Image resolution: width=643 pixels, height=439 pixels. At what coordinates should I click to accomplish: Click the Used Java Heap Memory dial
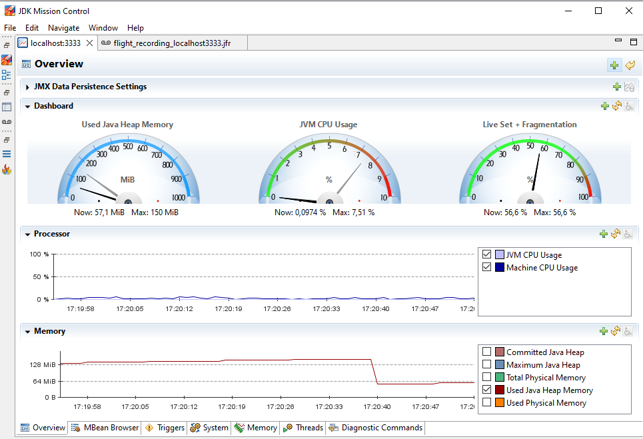click(128, 170)
